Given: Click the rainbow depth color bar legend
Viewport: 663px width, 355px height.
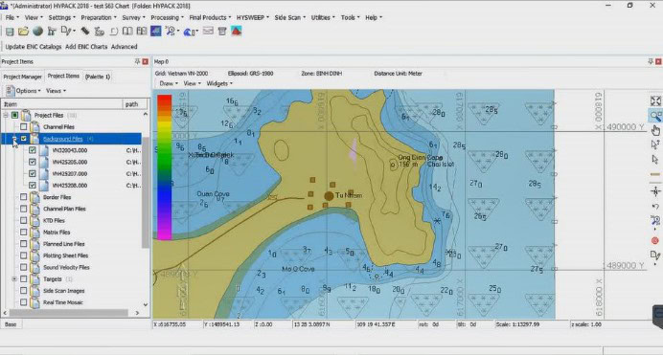Looking at the screenshot, I should [x=165, y=167].
